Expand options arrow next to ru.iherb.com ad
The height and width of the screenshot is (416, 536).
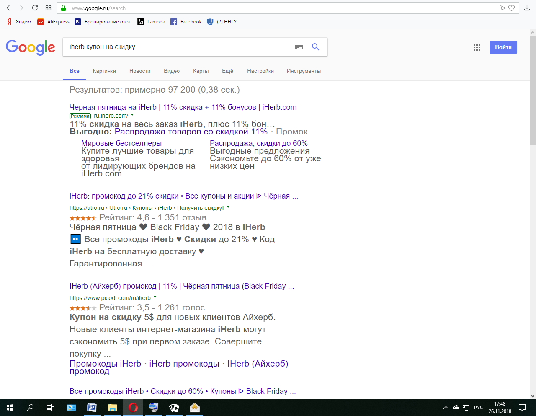click(x=132, y=115)
